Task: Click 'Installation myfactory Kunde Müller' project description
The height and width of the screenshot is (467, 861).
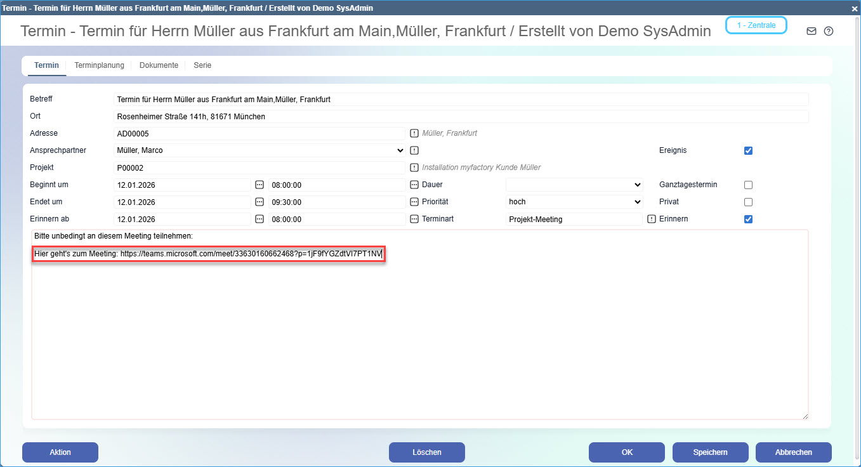Action: [x=481, y=168]
